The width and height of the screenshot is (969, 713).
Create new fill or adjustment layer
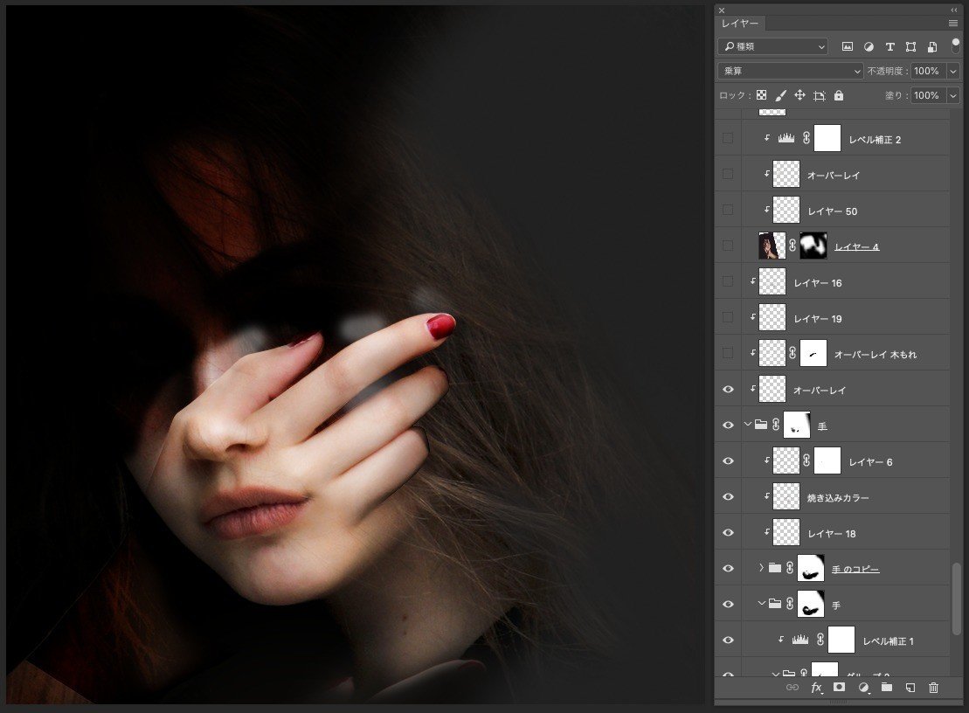point(863,687)
